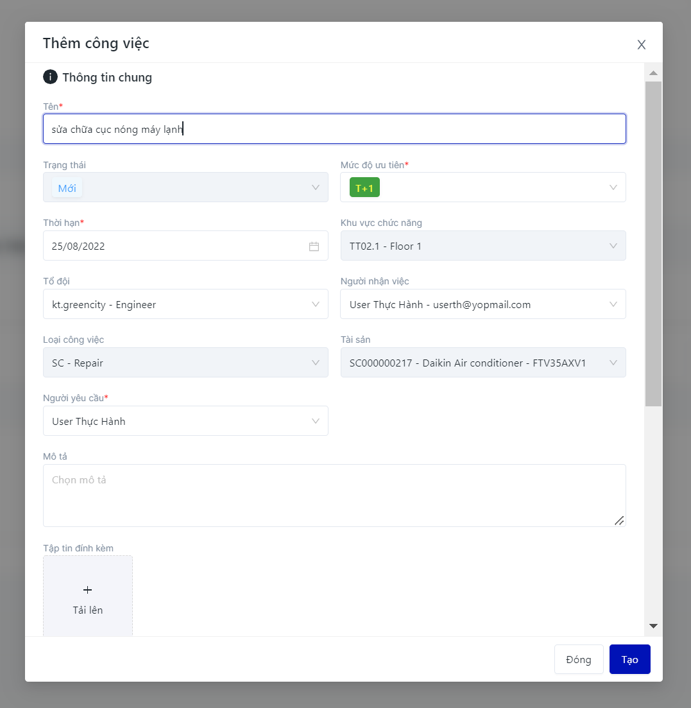Viewport: 691px width, 708px height.
Task: Focus the Tên task name input field
Action: [x=334, y=129]
